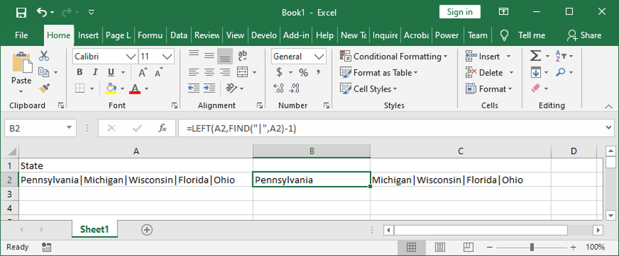
Task: Open the Format as Table menu
Action: coord(378,73)
